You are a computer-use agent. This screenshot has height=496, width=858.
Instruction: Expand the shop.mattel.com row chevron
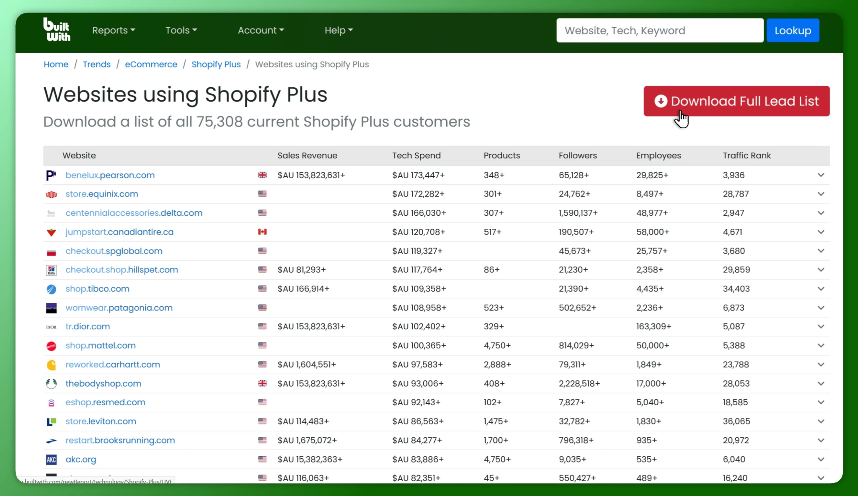click(x=821, y=346)
